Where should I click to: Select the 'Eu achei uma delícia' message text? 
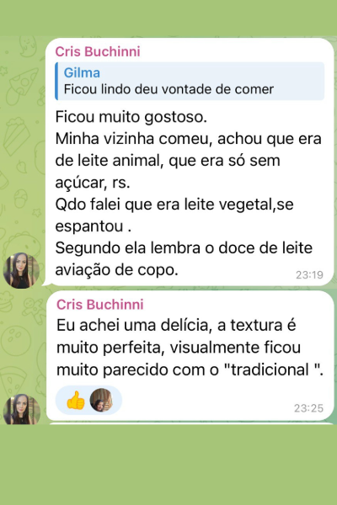pyautogui.click(x=190, y=347)
